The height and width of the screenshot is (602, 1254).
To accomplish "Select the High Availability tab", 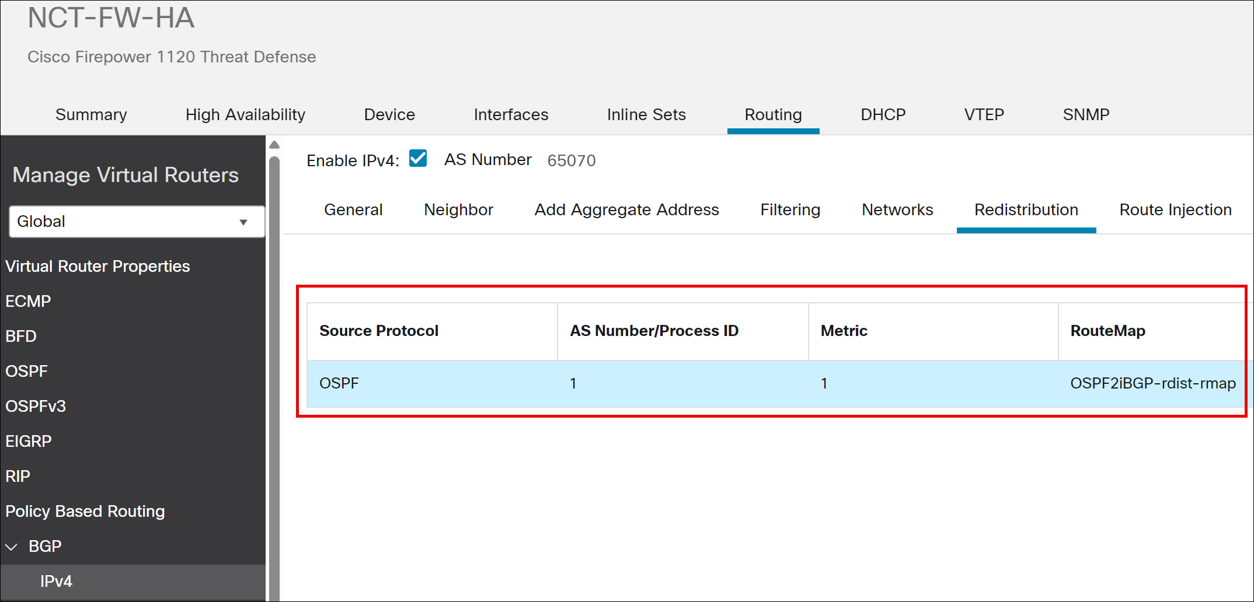I will pos(245,115).
